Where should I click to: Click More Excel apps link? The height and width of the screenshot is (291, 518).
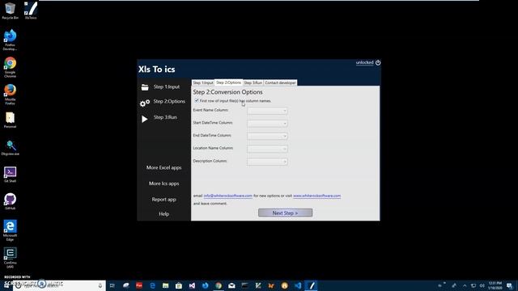coord(163,167)
